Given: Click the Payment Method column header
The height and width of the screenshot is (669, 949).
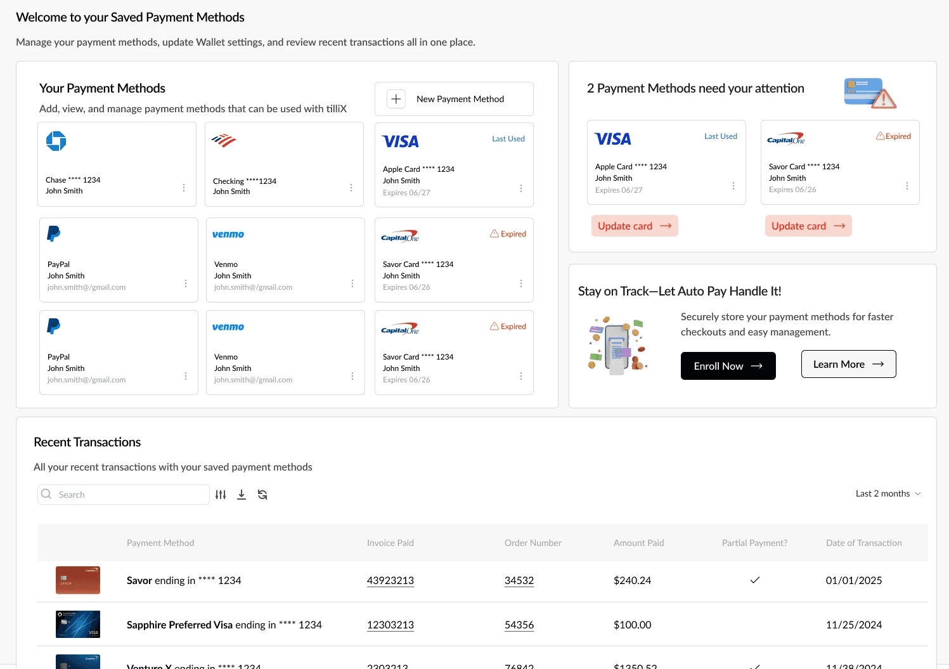Looking at the screenshot, I should (160, 543).
